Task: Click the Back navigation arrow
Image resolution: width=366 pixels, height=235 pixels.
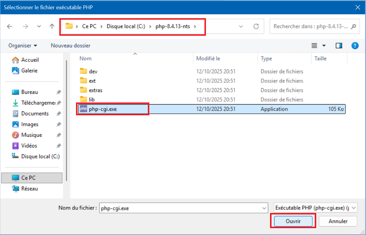Action: point(10,27)
